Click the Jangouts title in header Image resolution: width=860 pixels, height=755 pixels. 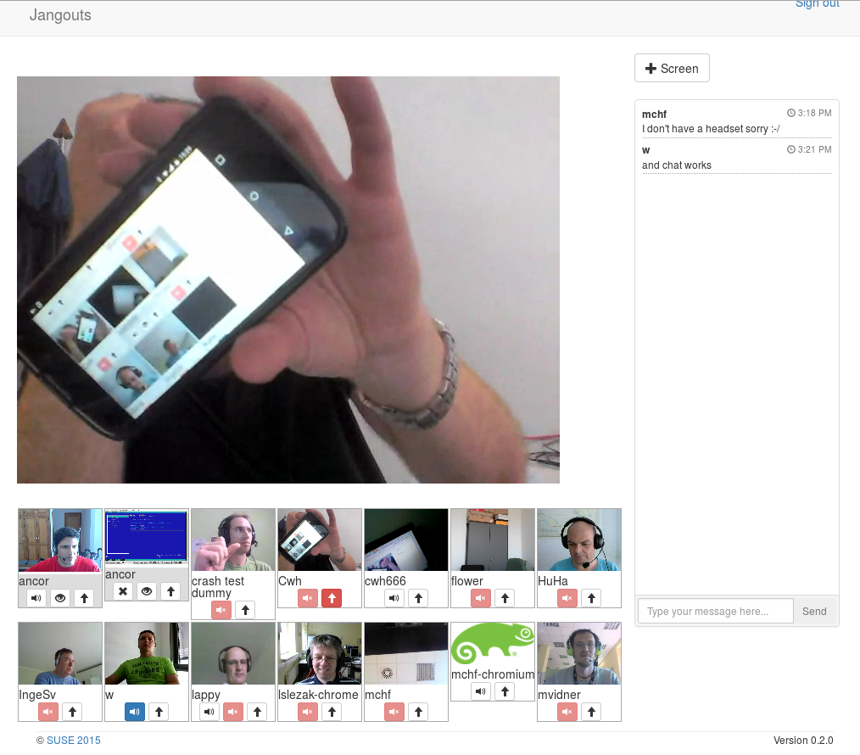tap(60, 15)
